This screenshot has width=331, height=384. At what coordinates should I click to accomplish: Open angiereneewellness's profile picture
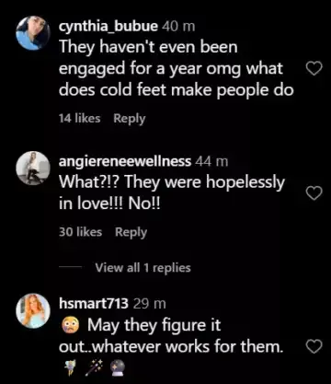33,168
